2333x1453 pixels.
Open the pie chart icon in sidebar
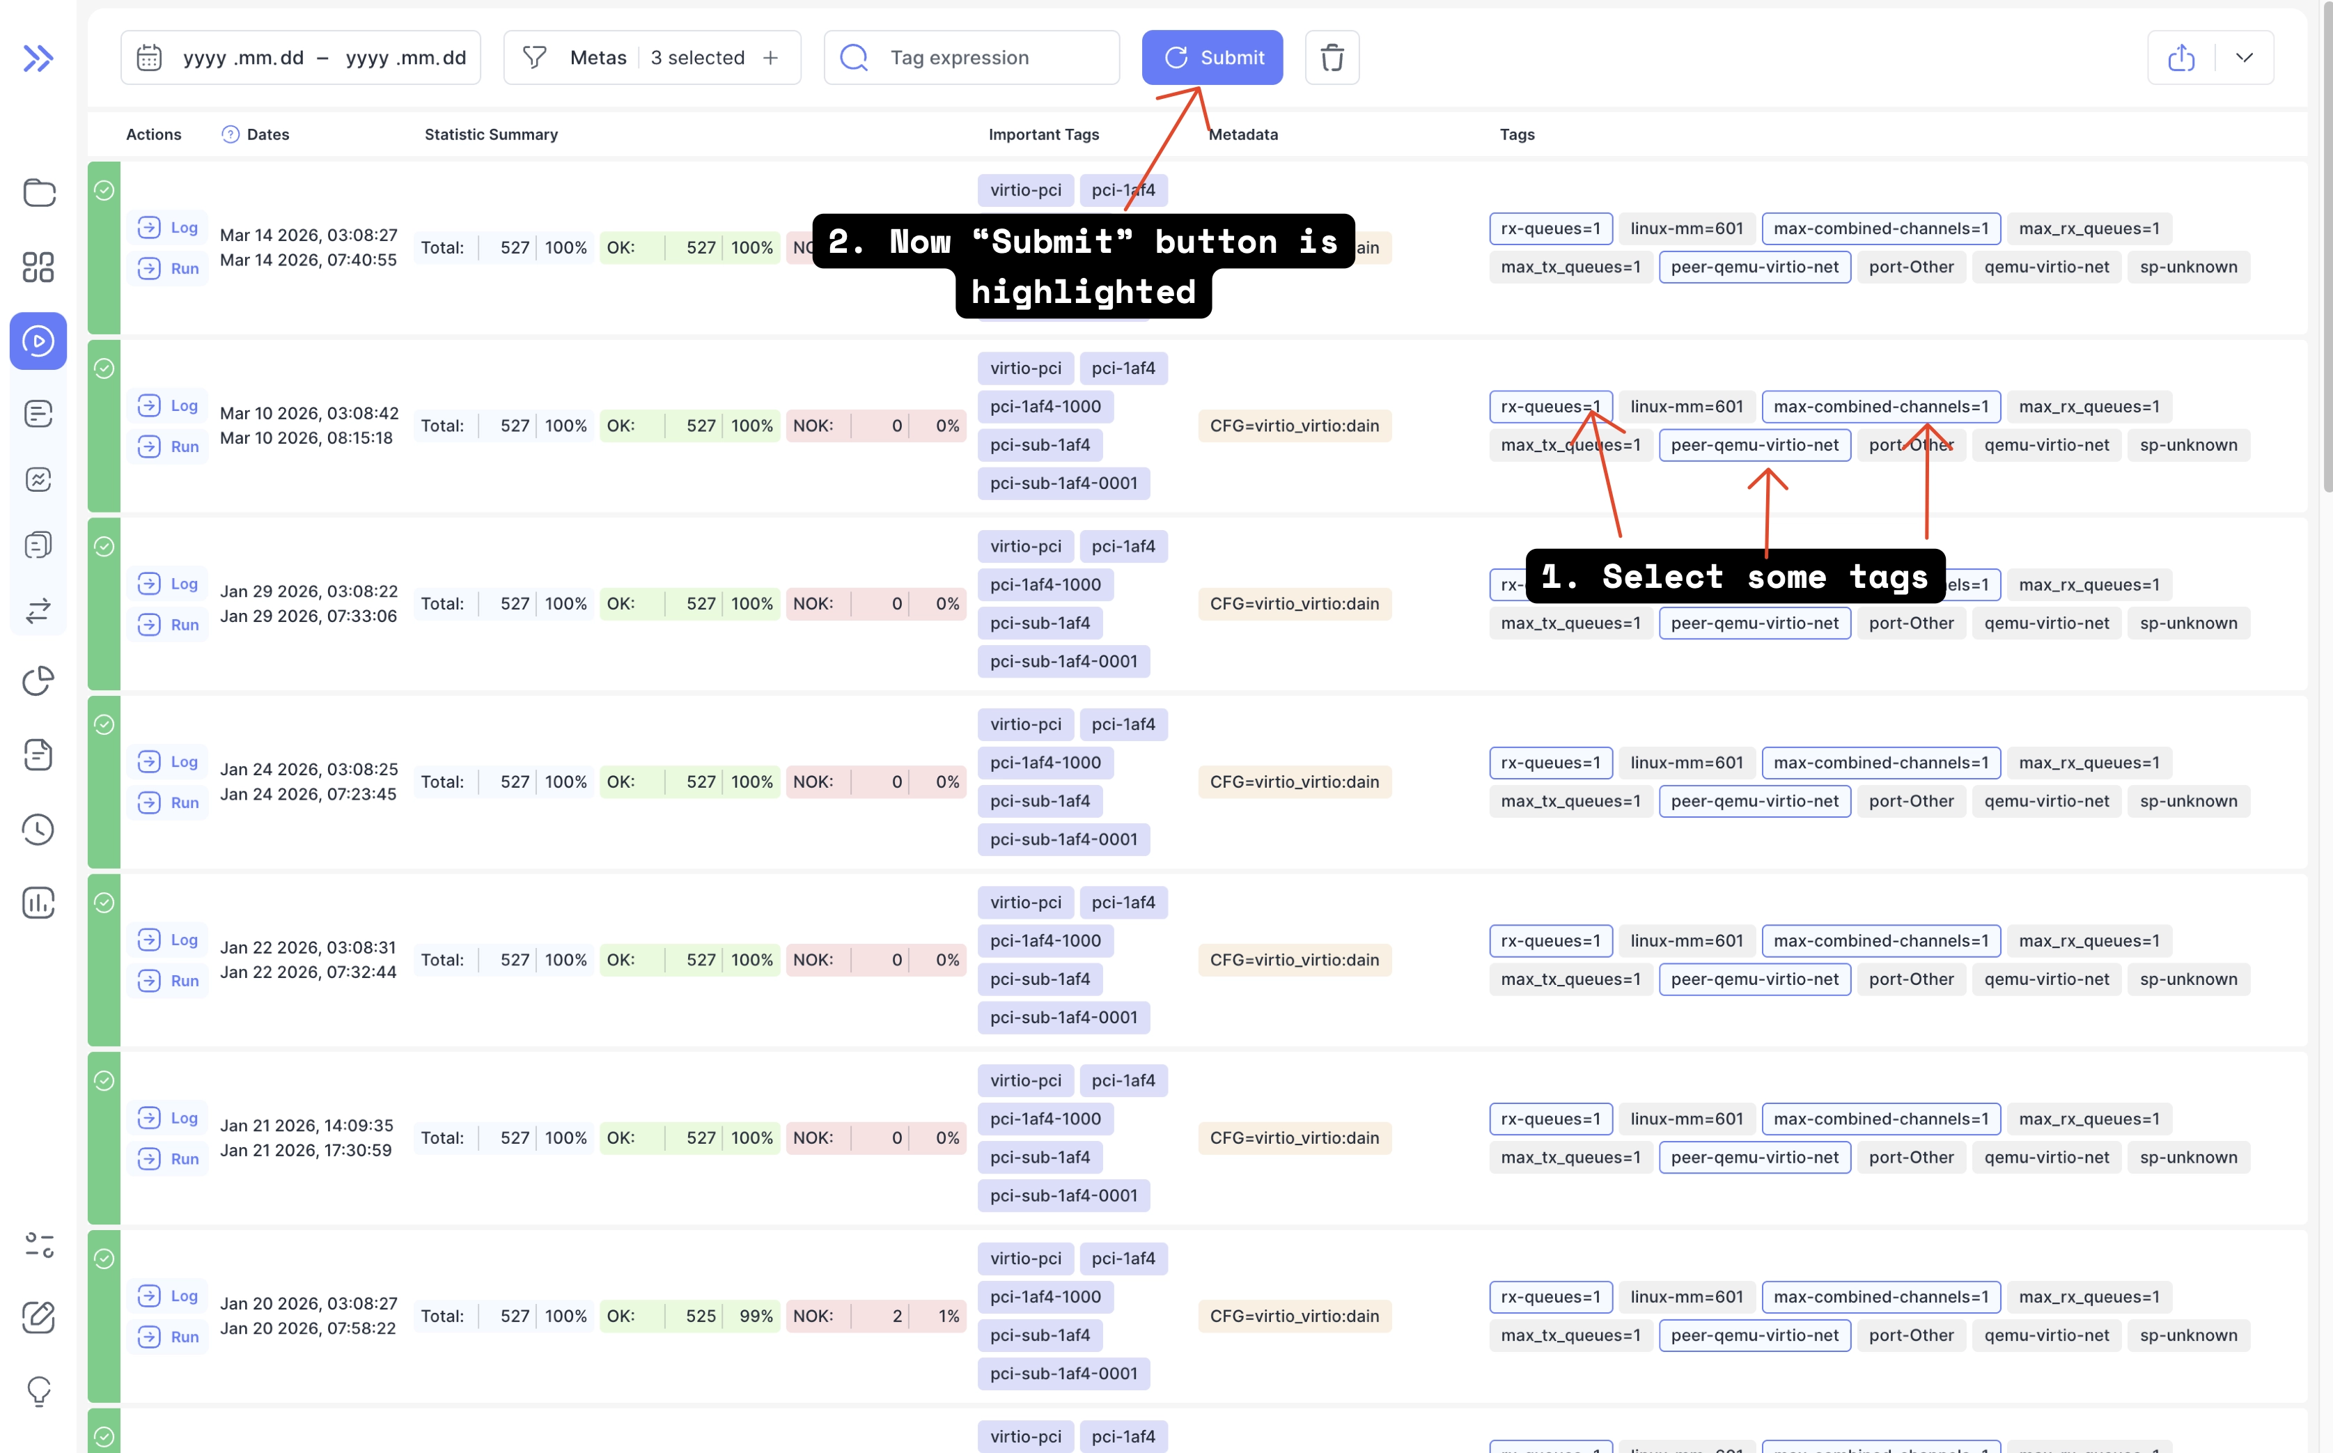click(x=38, y=681)
